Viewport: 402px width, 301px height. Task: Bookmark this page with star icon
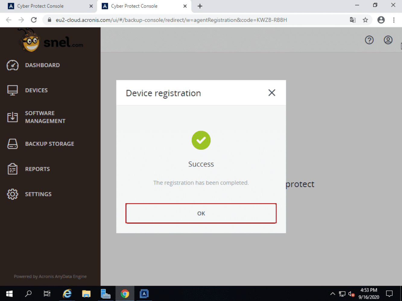[365, 20]
